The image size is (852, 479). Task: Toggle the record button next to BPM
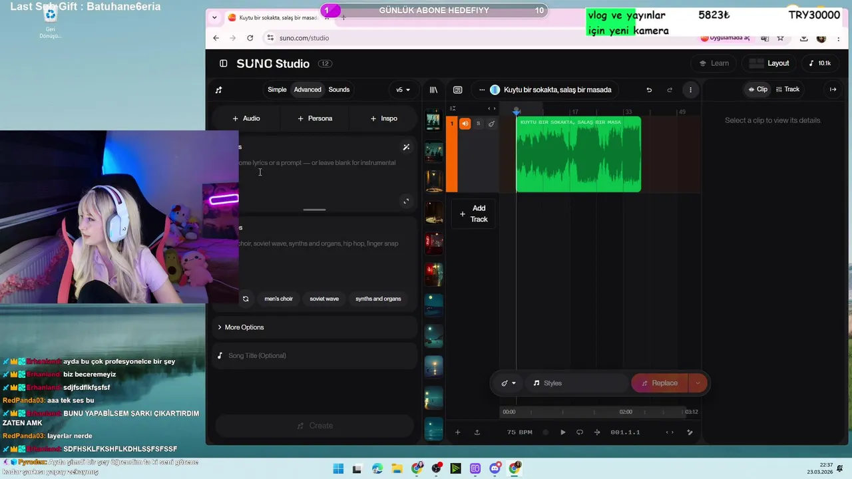coord(546,432)
